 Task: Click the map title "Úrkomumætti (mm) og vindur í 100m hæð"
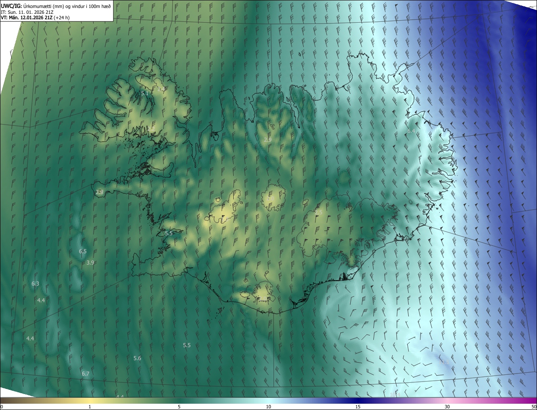pos(67,6)
